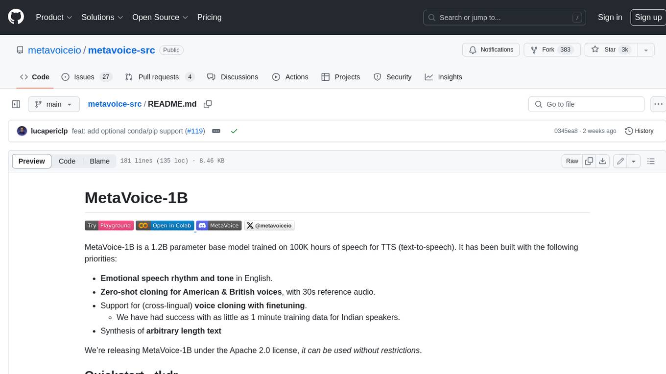Expand the Open Source menu
Viewport: 666px width, 374px height.
click(x=160, y=17)
